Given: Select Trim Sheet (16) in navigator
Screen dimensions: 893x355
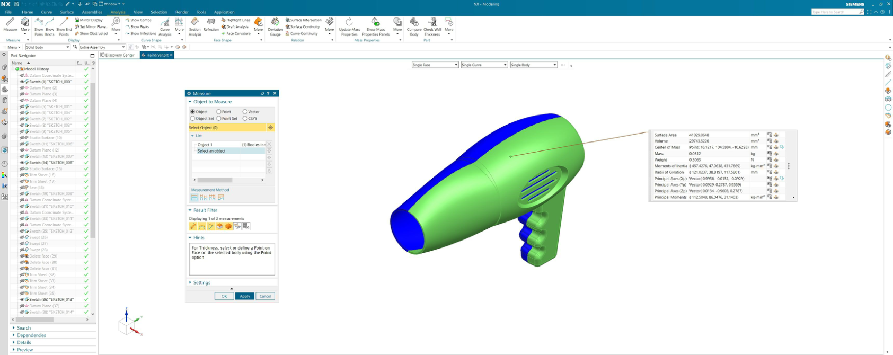Looking at the screenshot, I should (42, 175).
